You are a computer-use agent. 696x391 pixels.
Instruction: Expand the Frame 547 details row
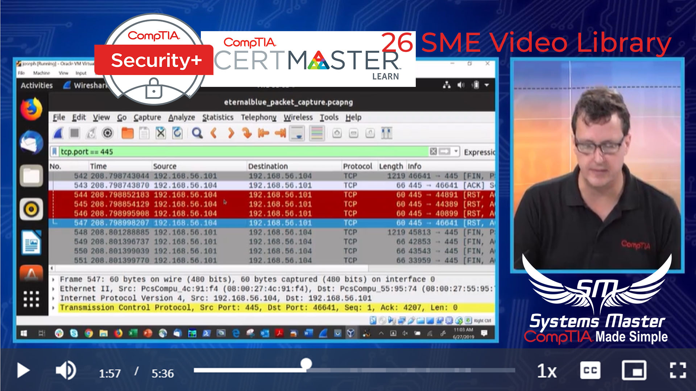click(x=54, y=279)
